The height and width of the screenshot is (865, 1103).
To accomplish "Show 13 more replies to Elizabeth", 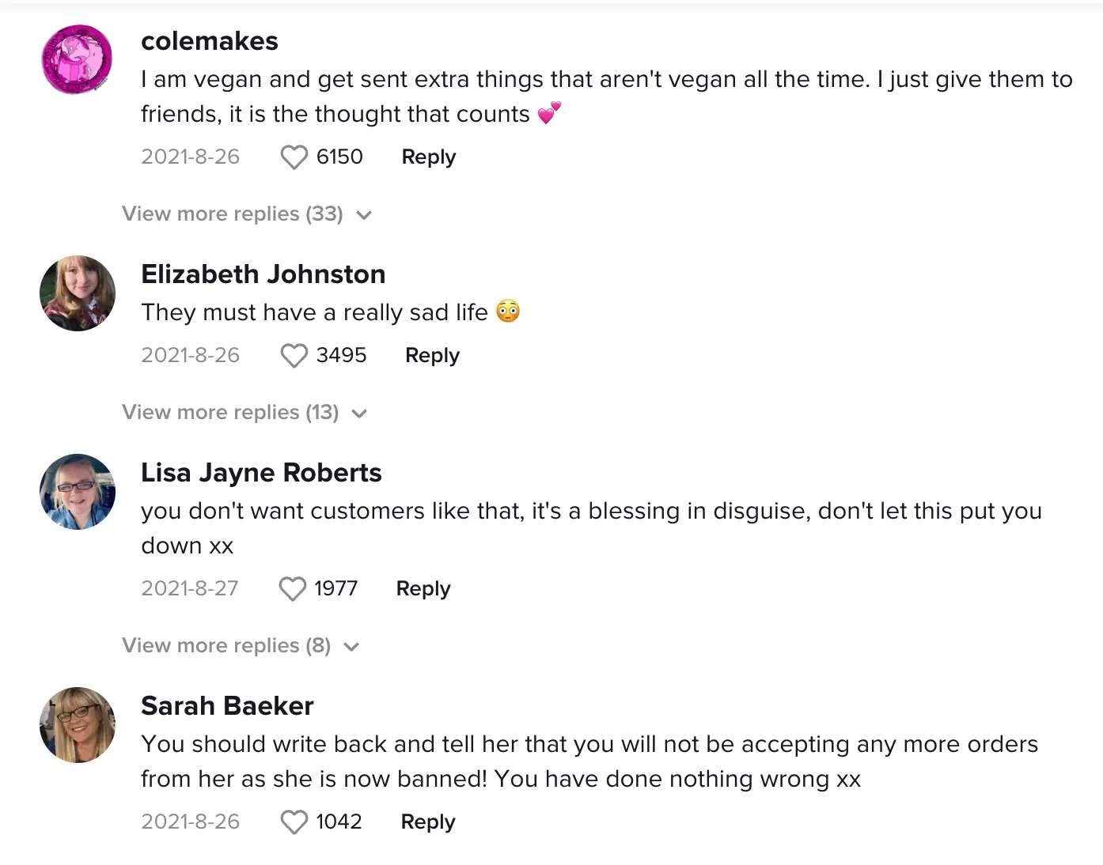I will 244,413.
